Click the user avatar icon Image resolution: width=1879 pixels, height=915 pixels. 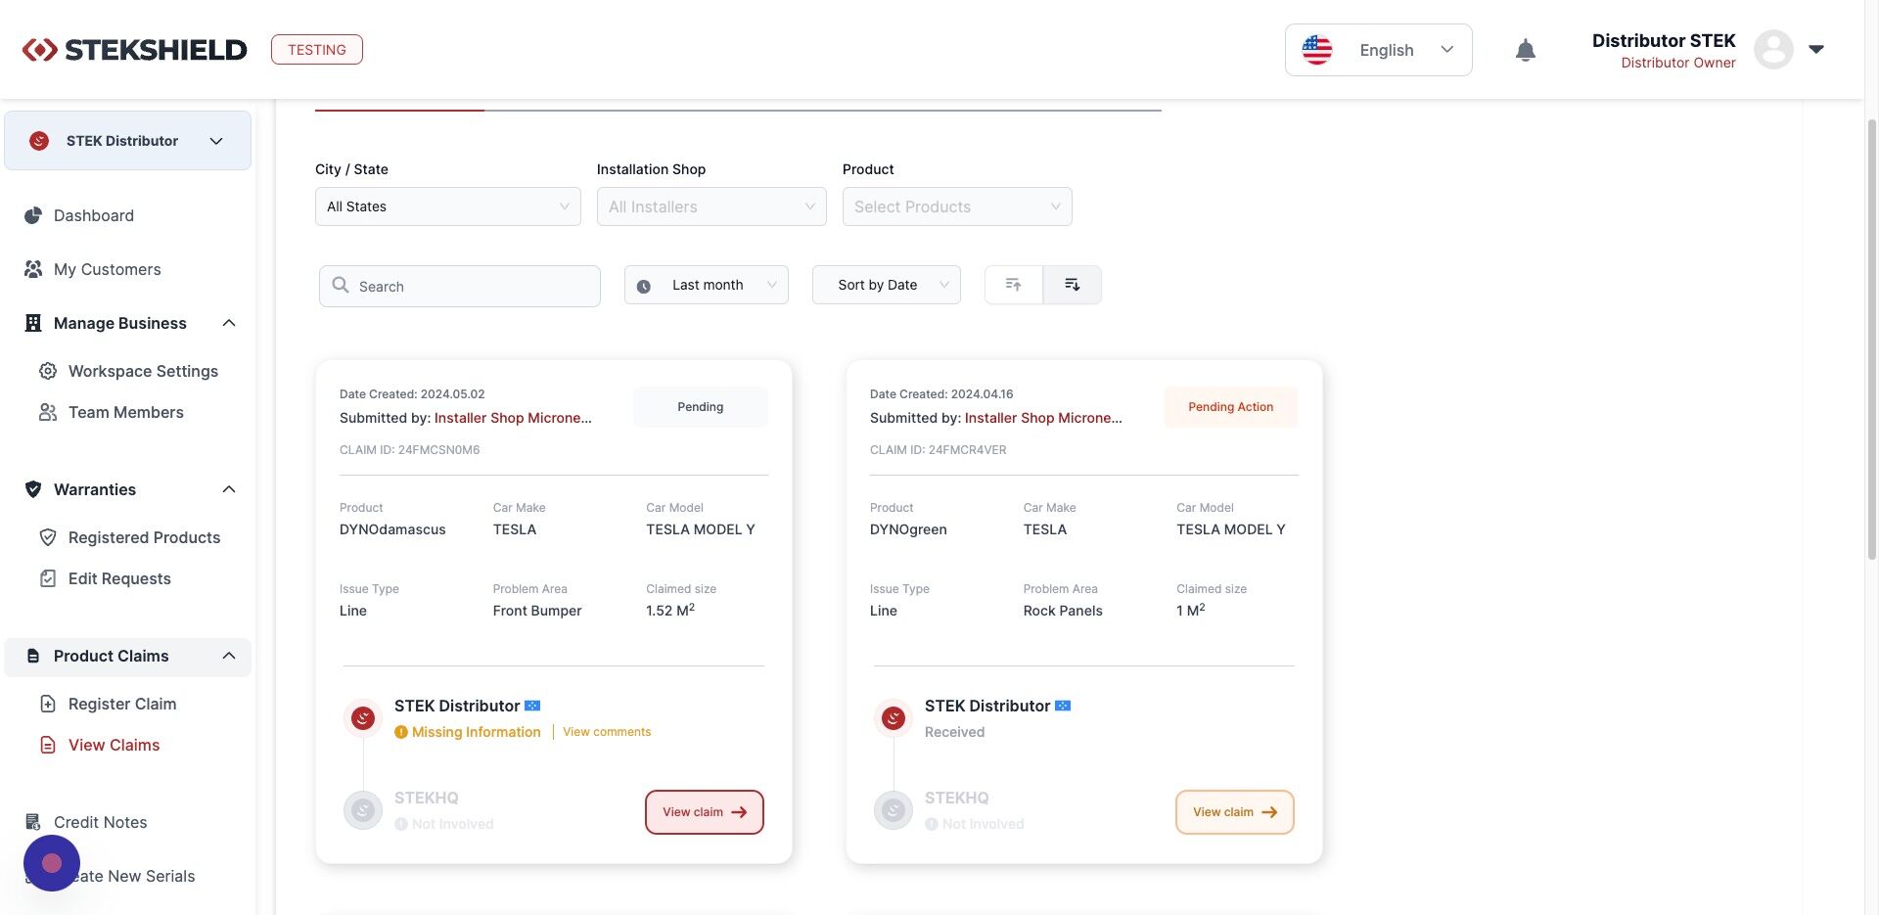[x=1773, y=49]
